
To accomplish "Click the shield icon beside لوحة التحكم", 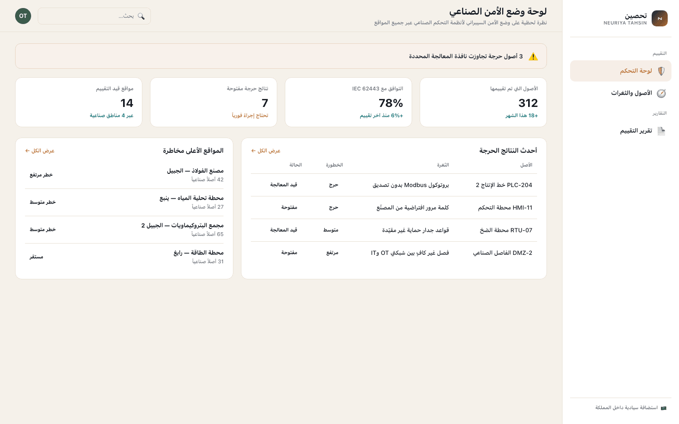I will tap(661, 71).
